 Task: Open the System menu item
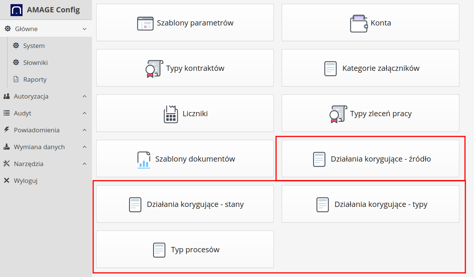(x=34, y=46)
